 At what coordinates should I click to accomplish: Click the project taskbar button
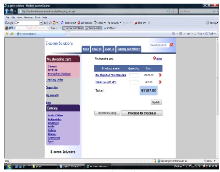44,166
